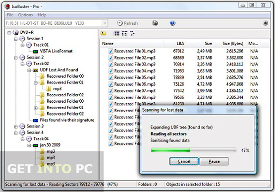Collapse the Session 1 node

point(16,39)
